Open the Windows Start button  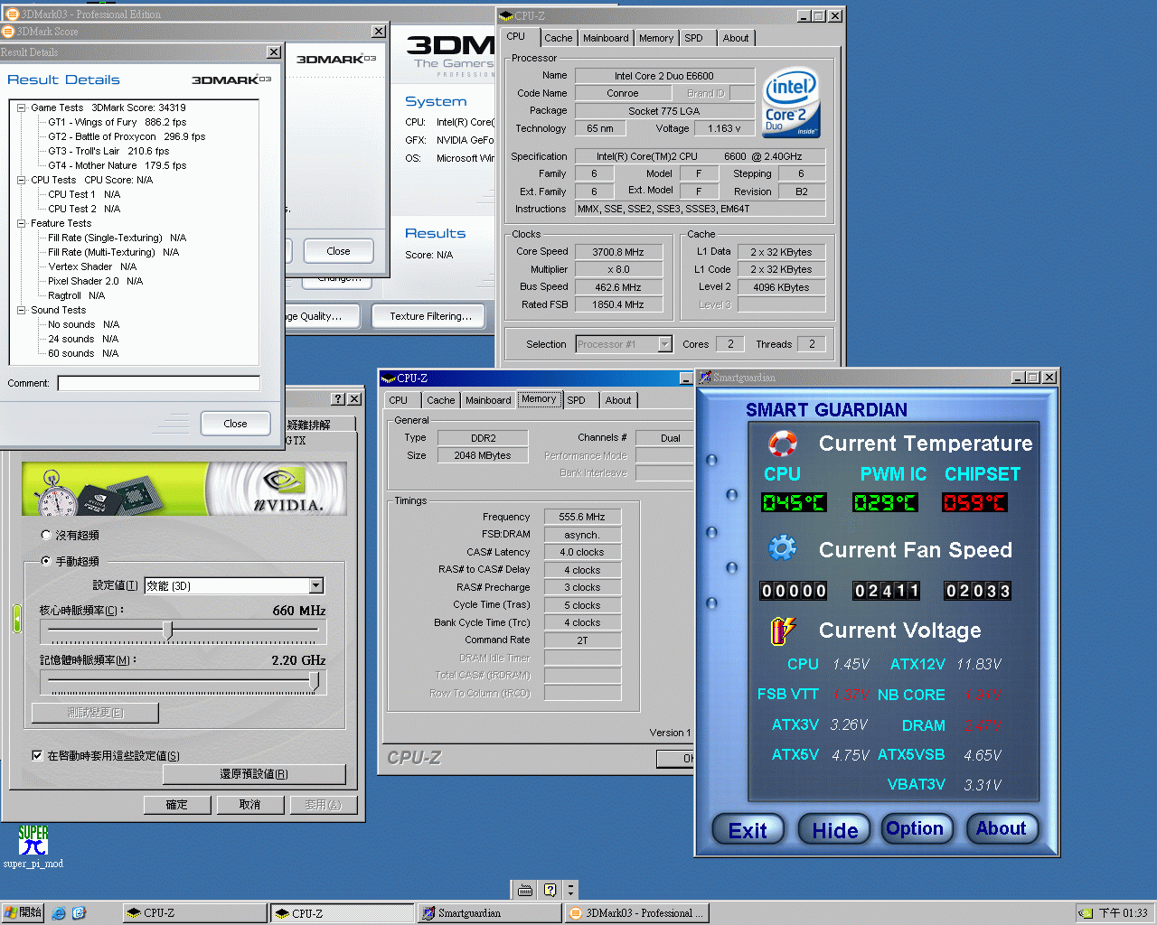point(23,913)
